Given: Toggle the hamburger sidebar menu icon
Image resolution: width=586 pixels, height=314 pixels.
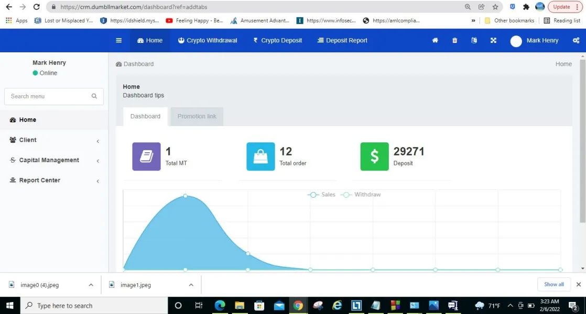Looking at the screenshot, I should [119, 41].
